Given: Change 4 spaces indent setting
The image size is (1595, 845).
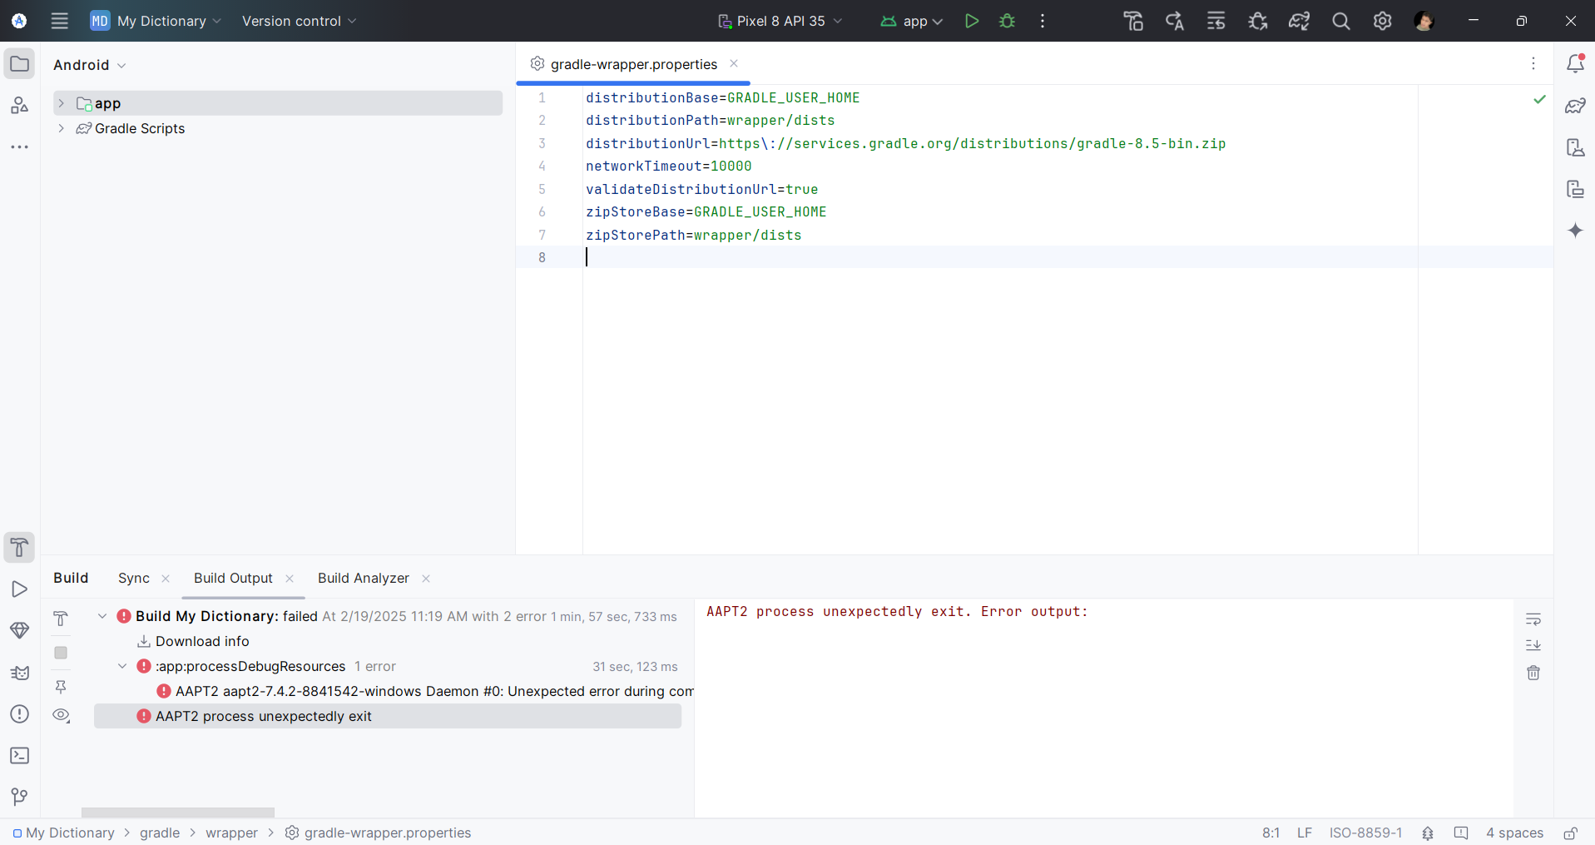Looking at the screenshot, I should pos(1514,833).
